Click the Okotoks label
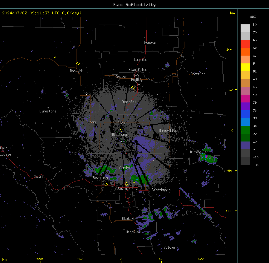 [x=129, y=219]
